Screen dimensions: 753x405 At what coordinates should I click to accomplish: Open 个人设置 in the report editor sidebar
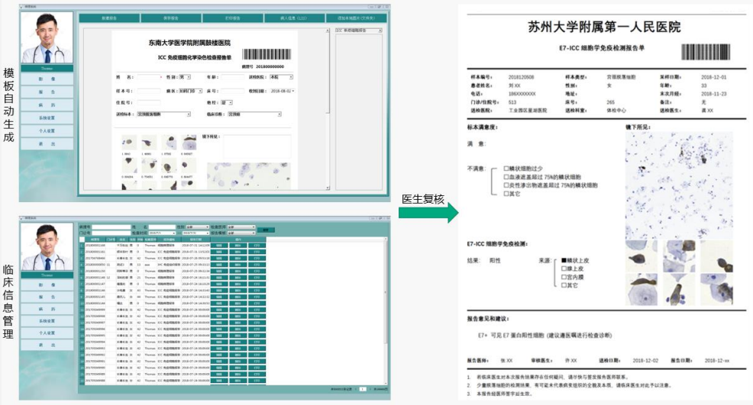(x=47, y=131)
